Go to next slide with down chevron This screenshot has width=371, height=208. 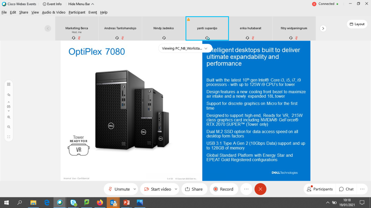tap(9, 111)
